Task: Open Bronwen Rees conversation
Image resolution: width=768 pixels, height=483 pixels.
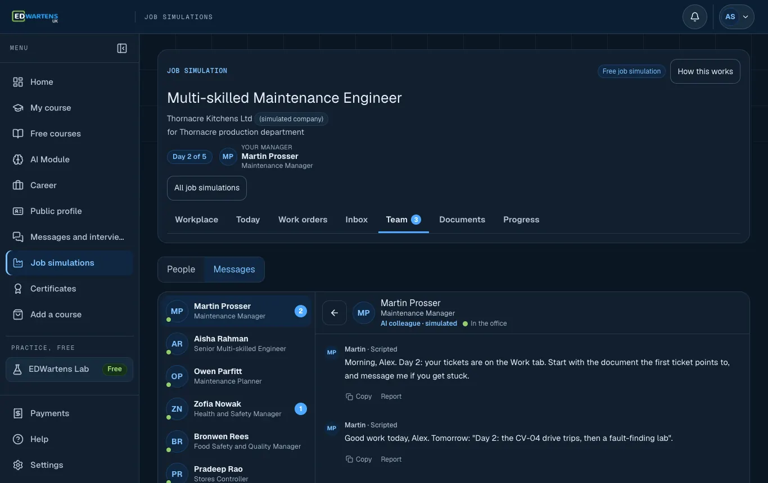Action: (x=237, y=441)
